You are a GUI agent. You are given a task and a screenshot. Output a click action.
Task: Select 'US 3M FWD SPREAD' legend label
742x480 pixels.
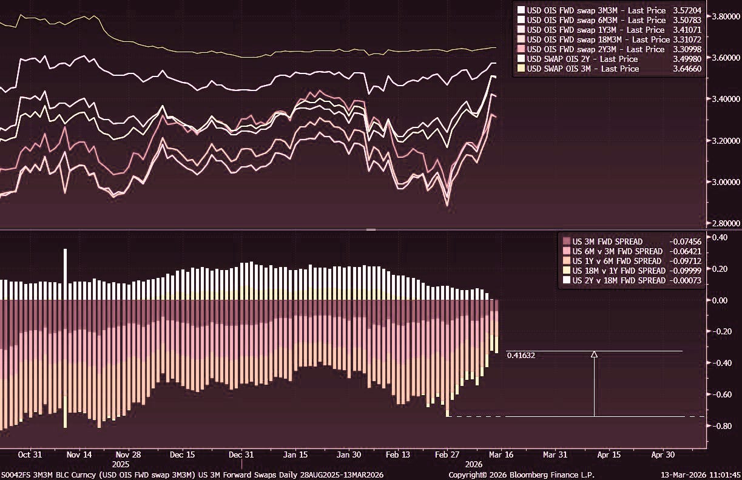coord(607,241)
